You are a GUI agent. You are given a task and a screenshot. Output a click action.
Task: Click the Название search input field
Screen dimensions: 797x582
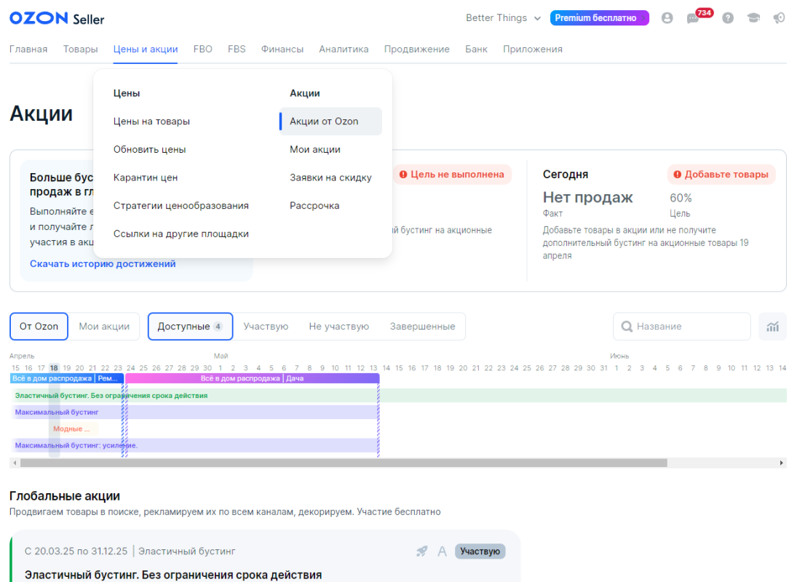tap(681, 327)
